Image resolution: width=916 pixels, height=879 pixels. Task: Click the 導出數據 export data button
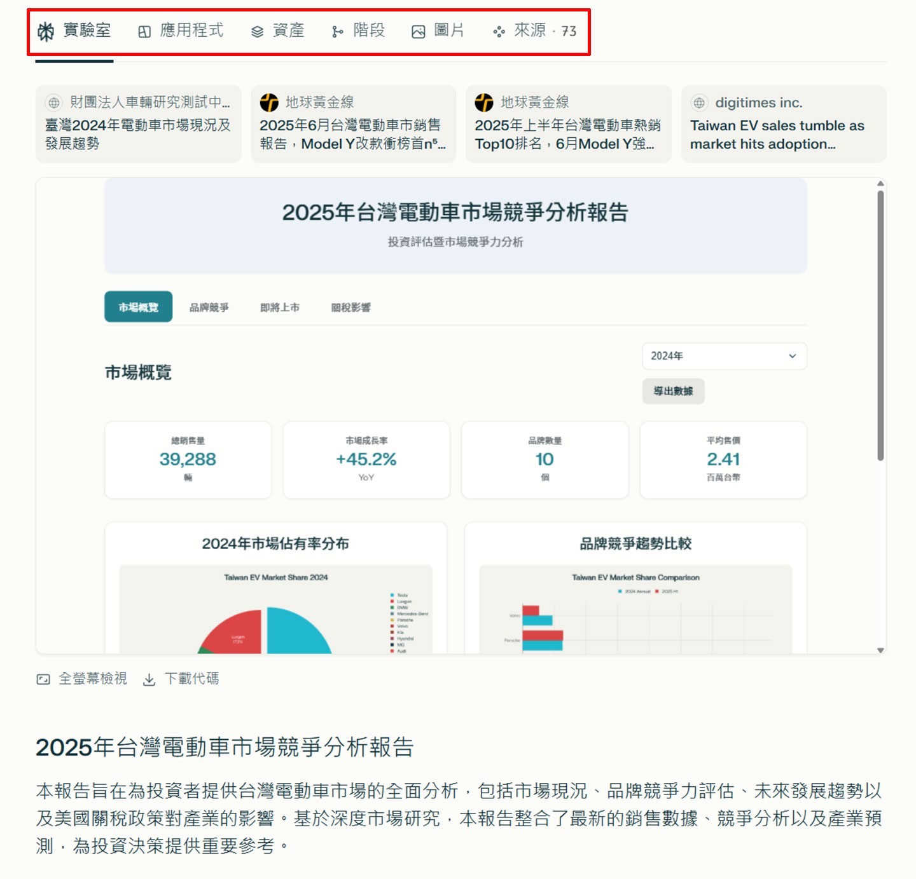click(672, 391)
